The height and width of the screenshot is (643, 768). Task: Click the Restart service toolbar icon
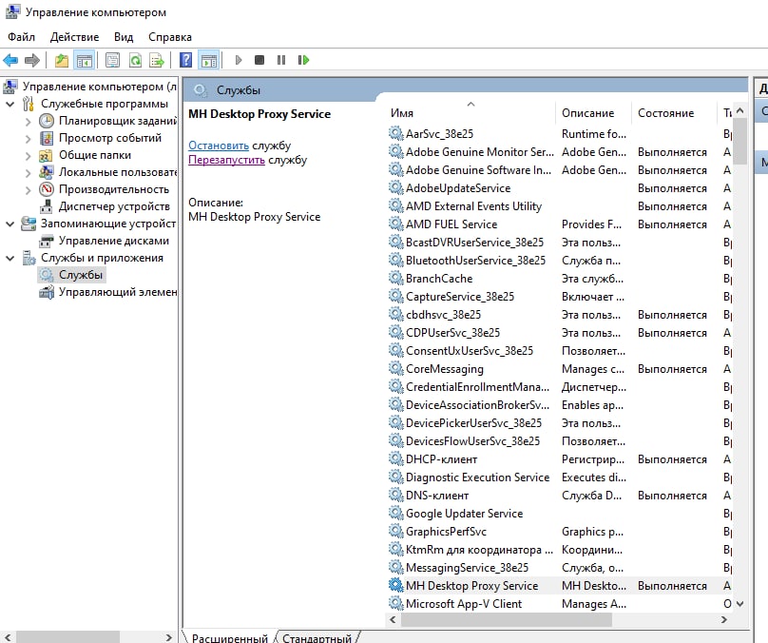tap(303, 60)
